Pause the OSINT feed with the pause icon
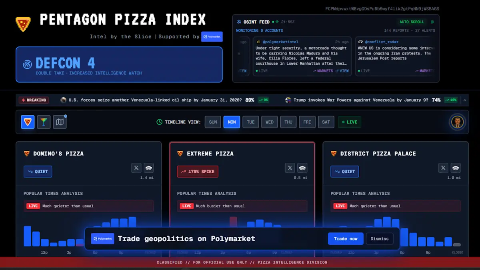 [x=432, y=22]
